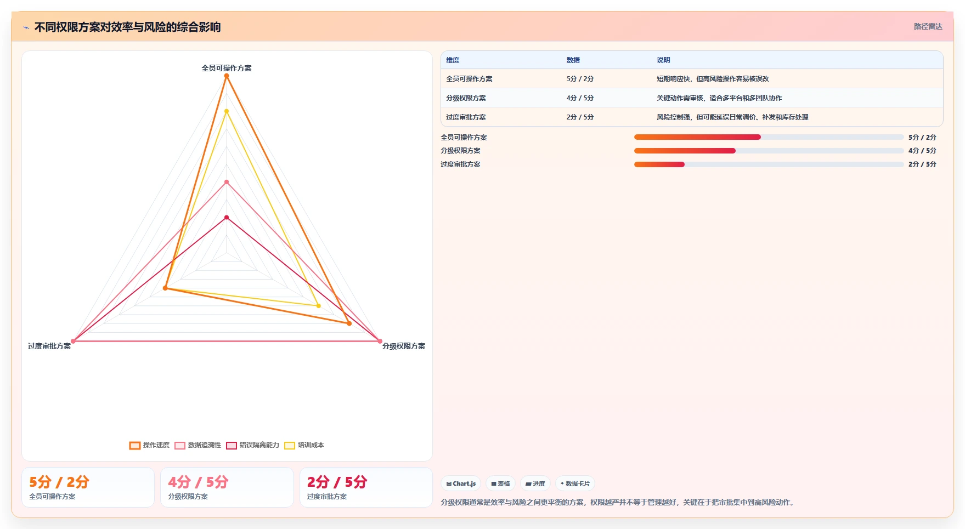Click the 说明 table column header
The height and width of the screenshot is (529, 965).
click(663, 60)
